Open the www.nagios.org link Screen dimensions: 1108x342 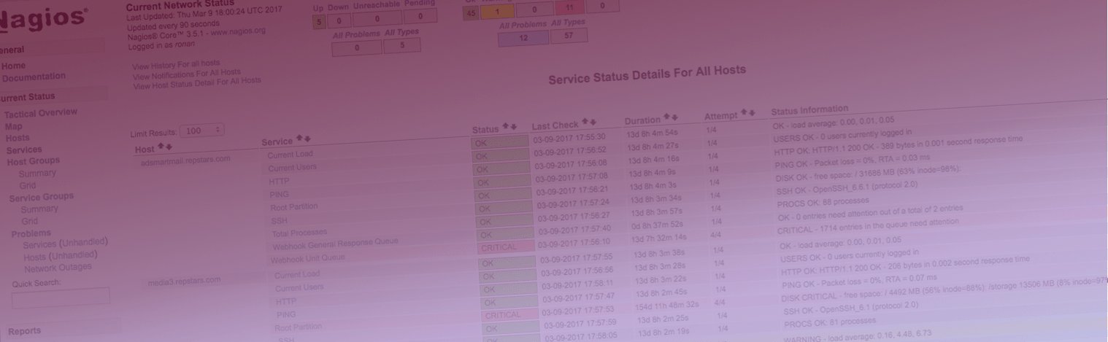pos(238,32)
